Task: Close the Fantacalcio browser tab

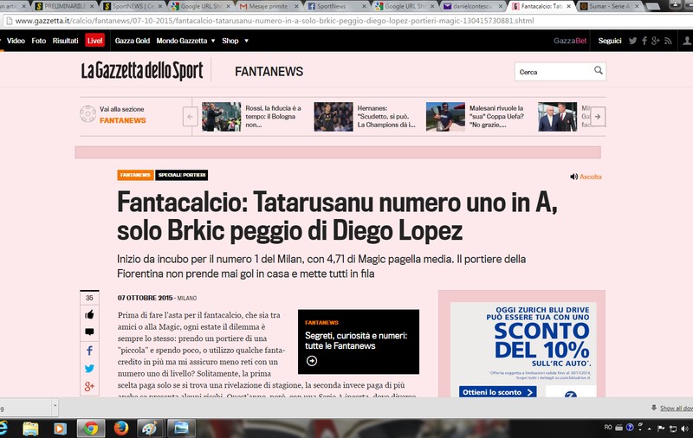Action: 568,6
